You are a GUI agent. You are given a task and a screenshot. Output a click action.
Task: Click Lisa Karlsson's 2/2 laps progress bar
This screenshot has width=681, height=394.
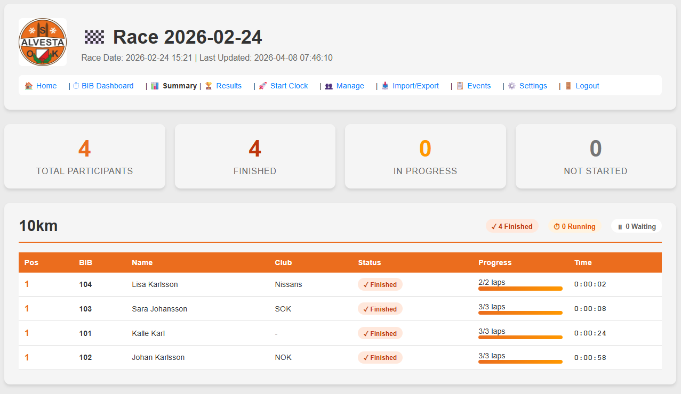tap(520, 289)
